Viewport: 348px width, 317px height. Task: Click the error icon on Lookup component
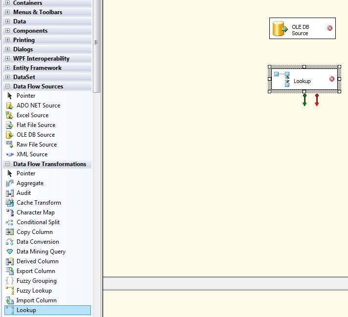[331, 79]
